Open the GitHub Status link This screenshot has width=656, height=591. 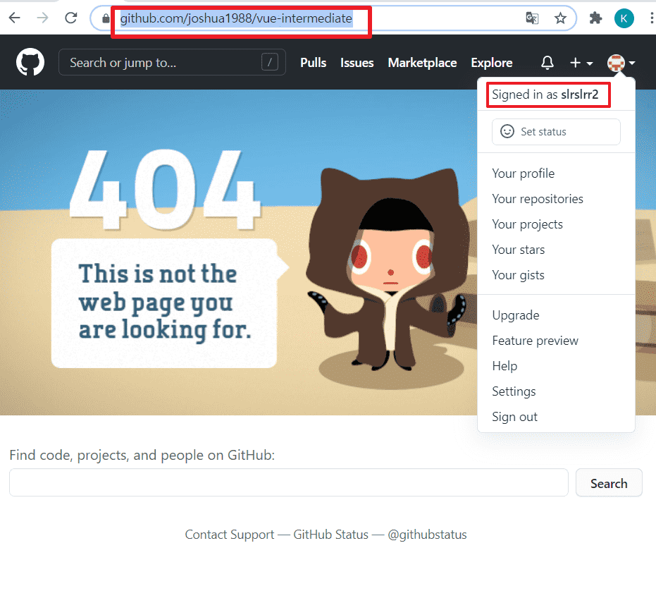coord(330,535)
